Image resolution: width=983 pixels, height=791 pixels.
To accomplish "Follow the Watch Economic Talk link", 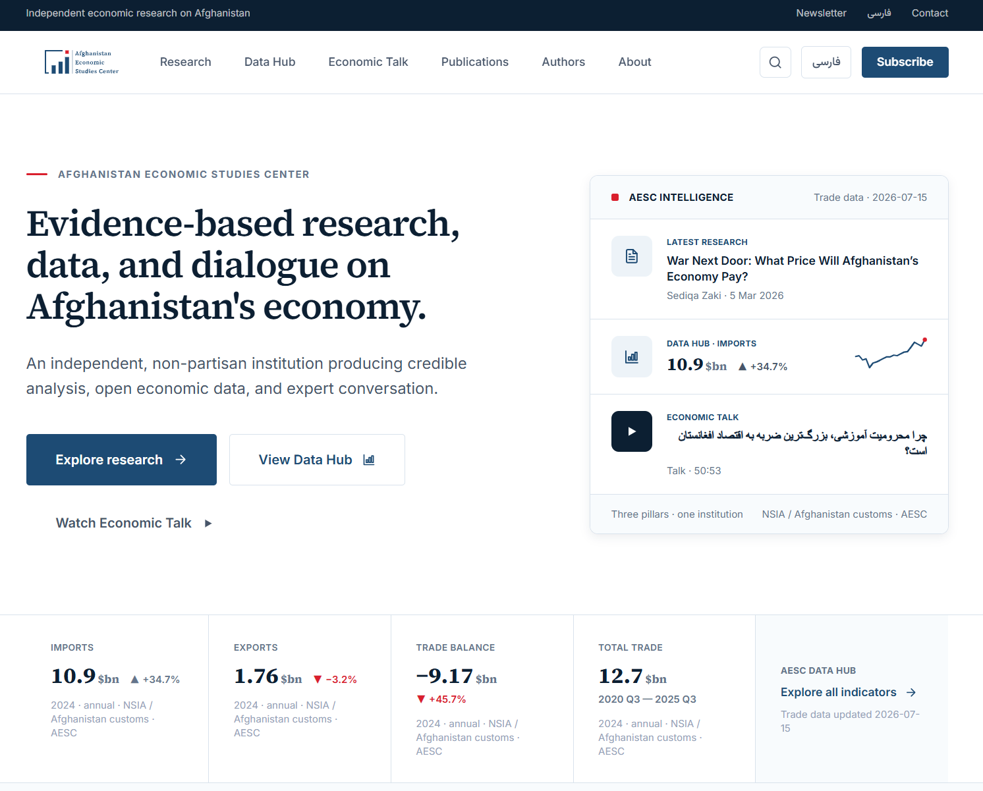I will click(x=134, y=523).
